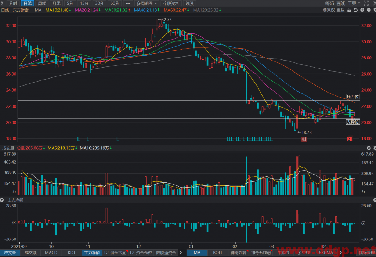
Task: Toggle 前复权 price adjustment
Action: [329, 10]
